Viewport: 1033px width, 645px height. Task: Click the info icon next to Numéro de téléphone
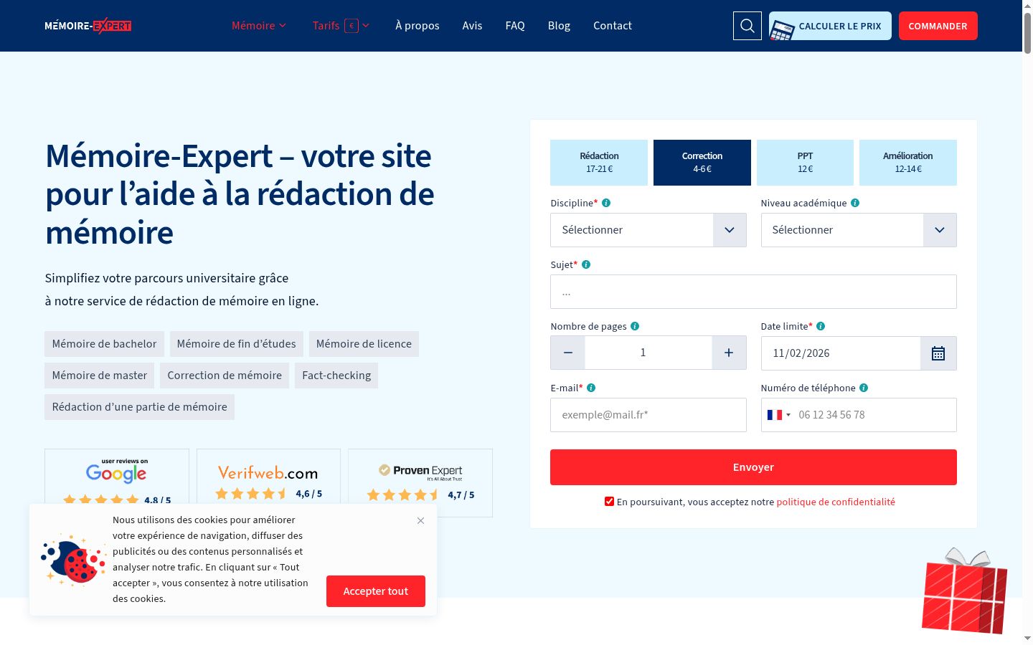(864, 388)
